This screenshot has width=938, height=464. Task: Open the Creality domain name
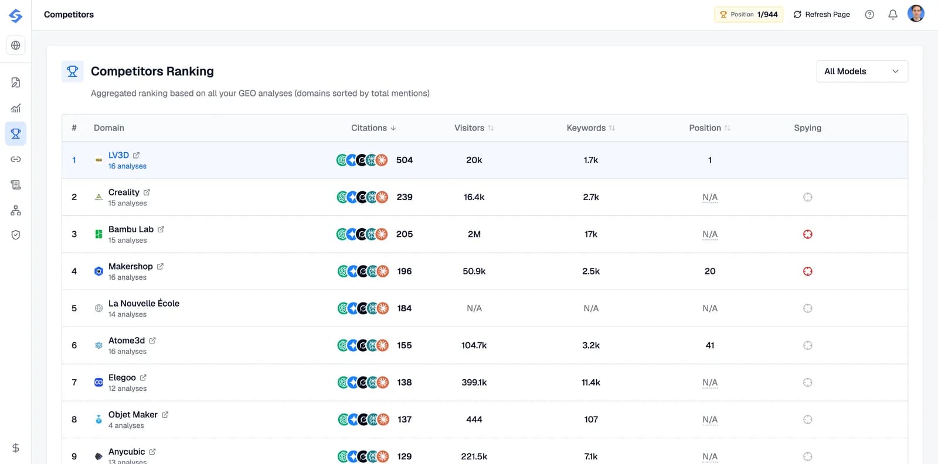pyautogui.click(x=124, y=192)
